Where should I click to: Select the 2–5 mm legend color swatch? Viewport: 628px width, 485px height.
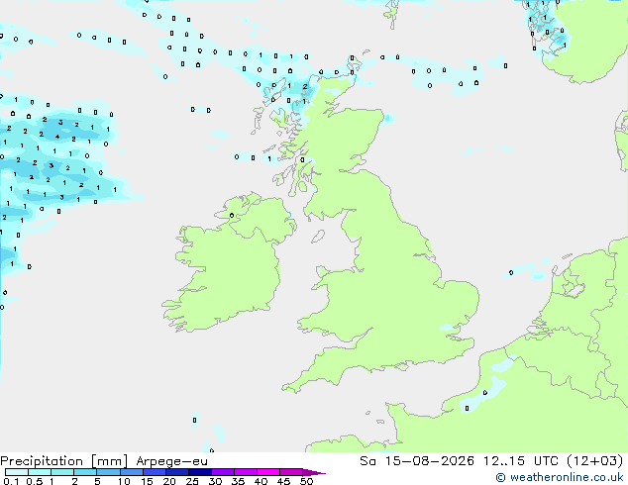pyautogui.click(x=85, y=472)
